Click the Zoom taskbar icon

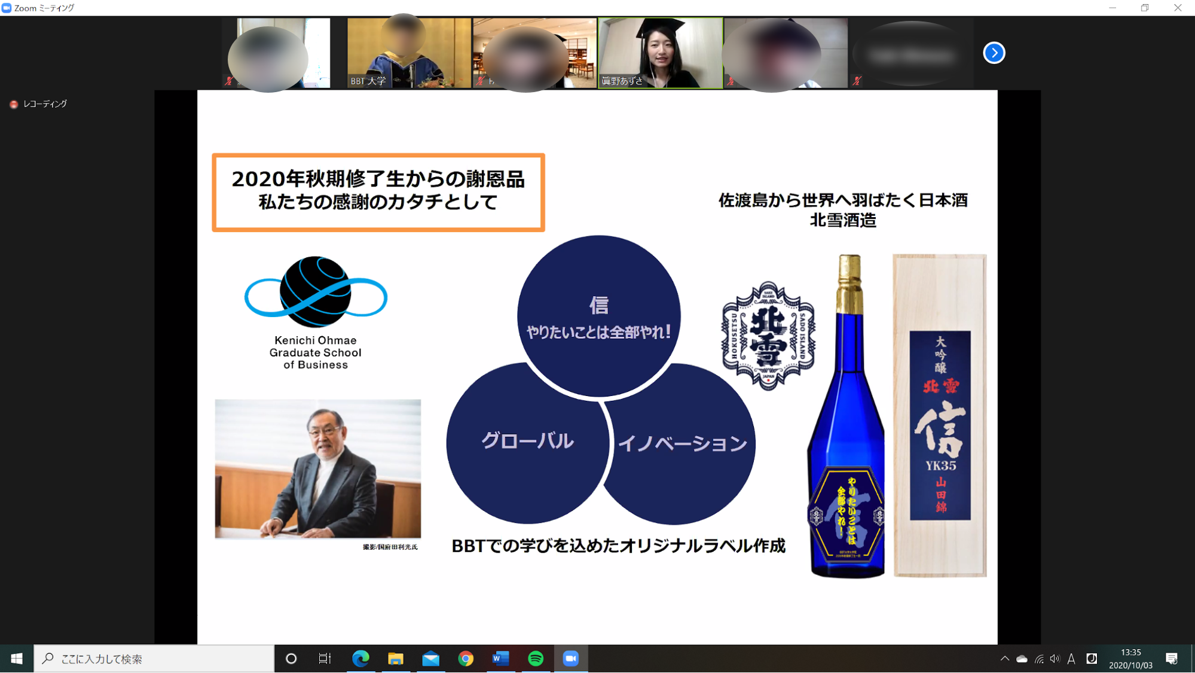pos(571,659)
